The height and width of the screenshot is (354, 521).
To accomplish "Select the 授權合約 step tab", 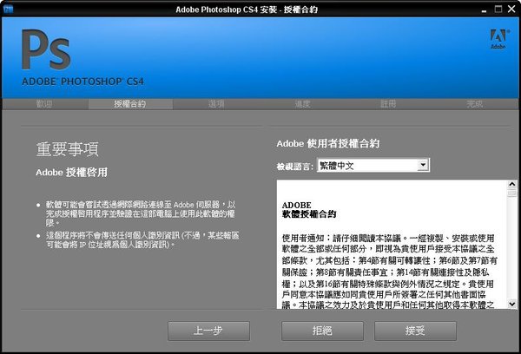I will pos(130,104).
